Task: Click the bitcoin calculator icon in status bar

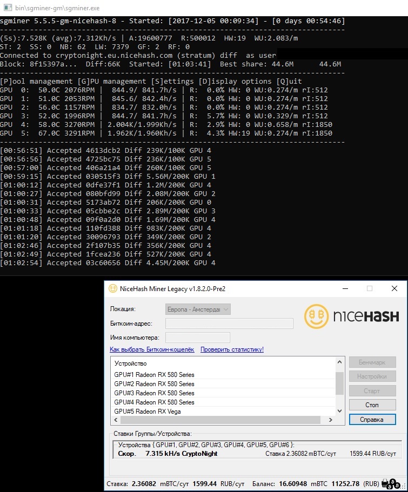Action: 390,484
